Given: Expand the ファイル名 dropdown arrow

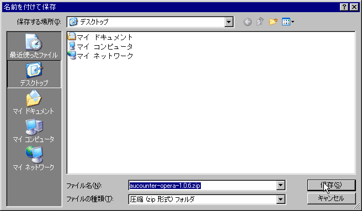Looking at the screenshot, I should (280, 186).
